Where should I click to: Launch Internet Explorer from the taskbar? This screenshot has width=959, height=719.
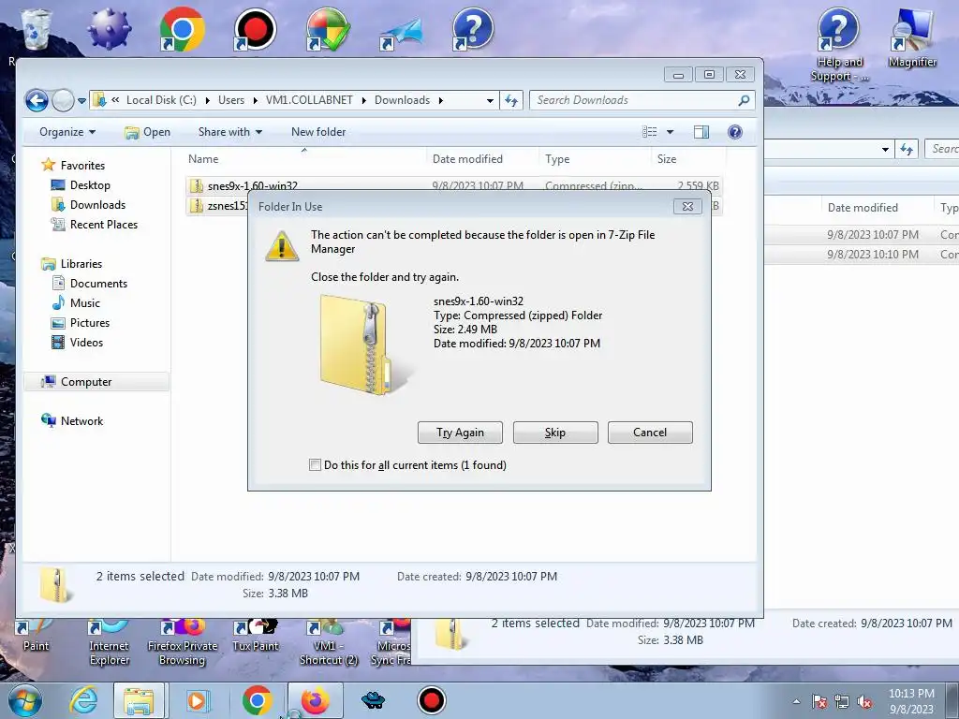(x=83, y=700)
